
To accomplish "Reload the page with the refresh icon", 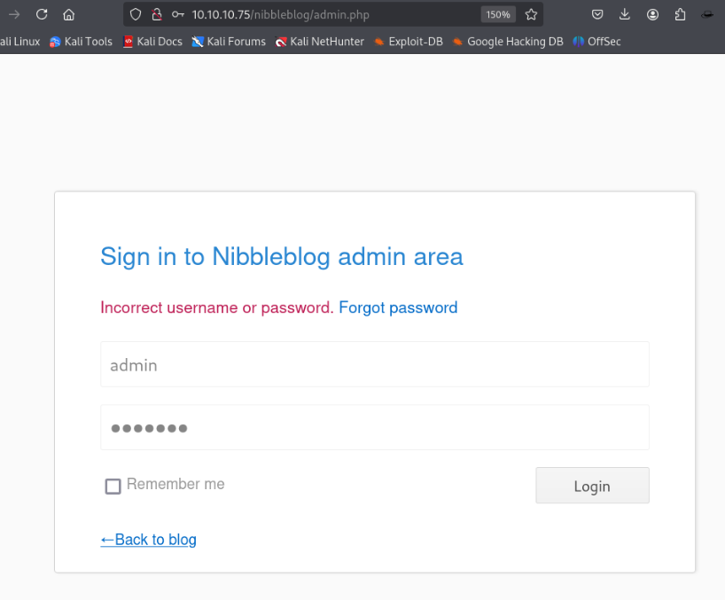I will tap(41, 14).
